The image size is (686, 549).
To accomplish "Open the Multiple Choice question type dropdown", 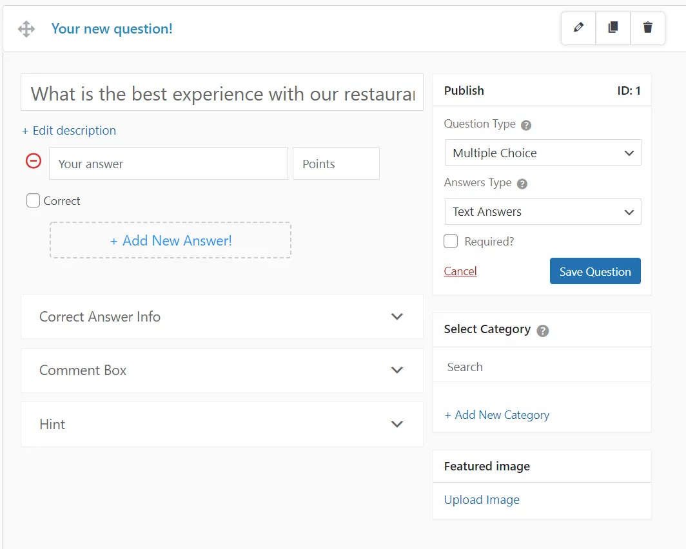I will coord(543,153).
